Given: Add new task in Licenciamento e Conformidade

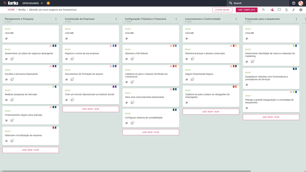Looking at the screenshot, I should point(211,112).
